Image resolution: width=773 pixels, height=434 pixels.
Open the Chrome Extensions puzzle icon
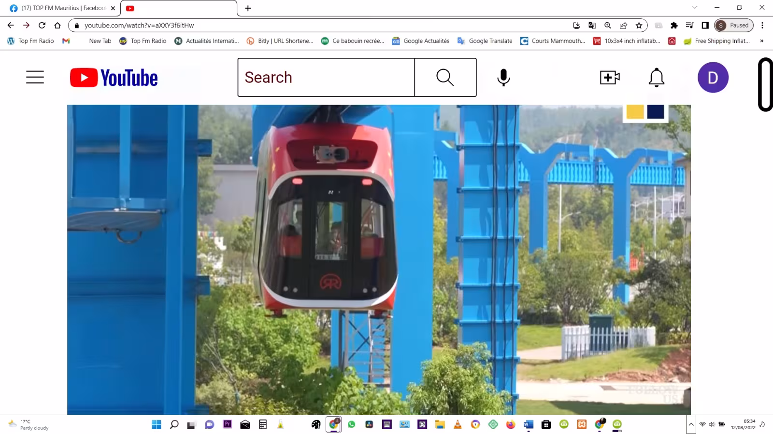[x=674, y=25]
